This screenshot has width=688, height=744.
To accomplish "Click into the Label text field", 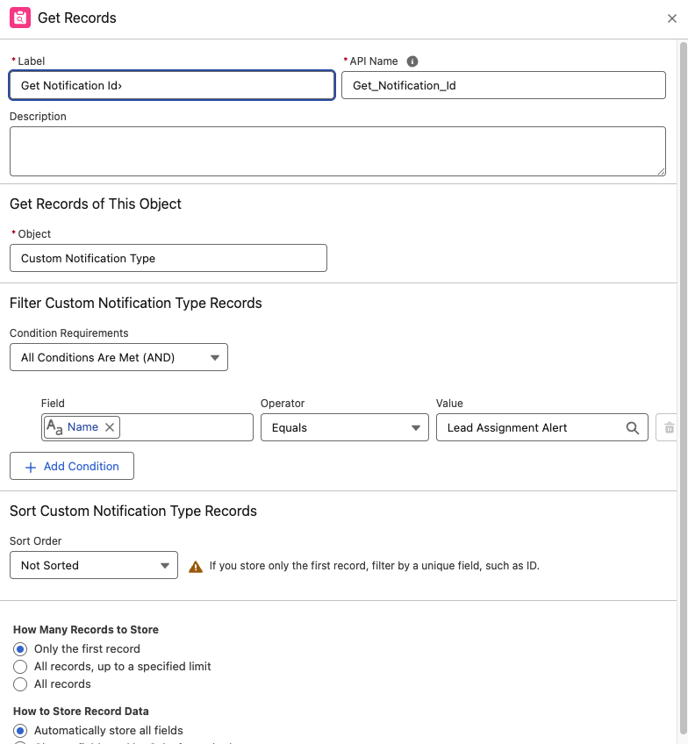I will pyautogui.click(x=172, y=85).
